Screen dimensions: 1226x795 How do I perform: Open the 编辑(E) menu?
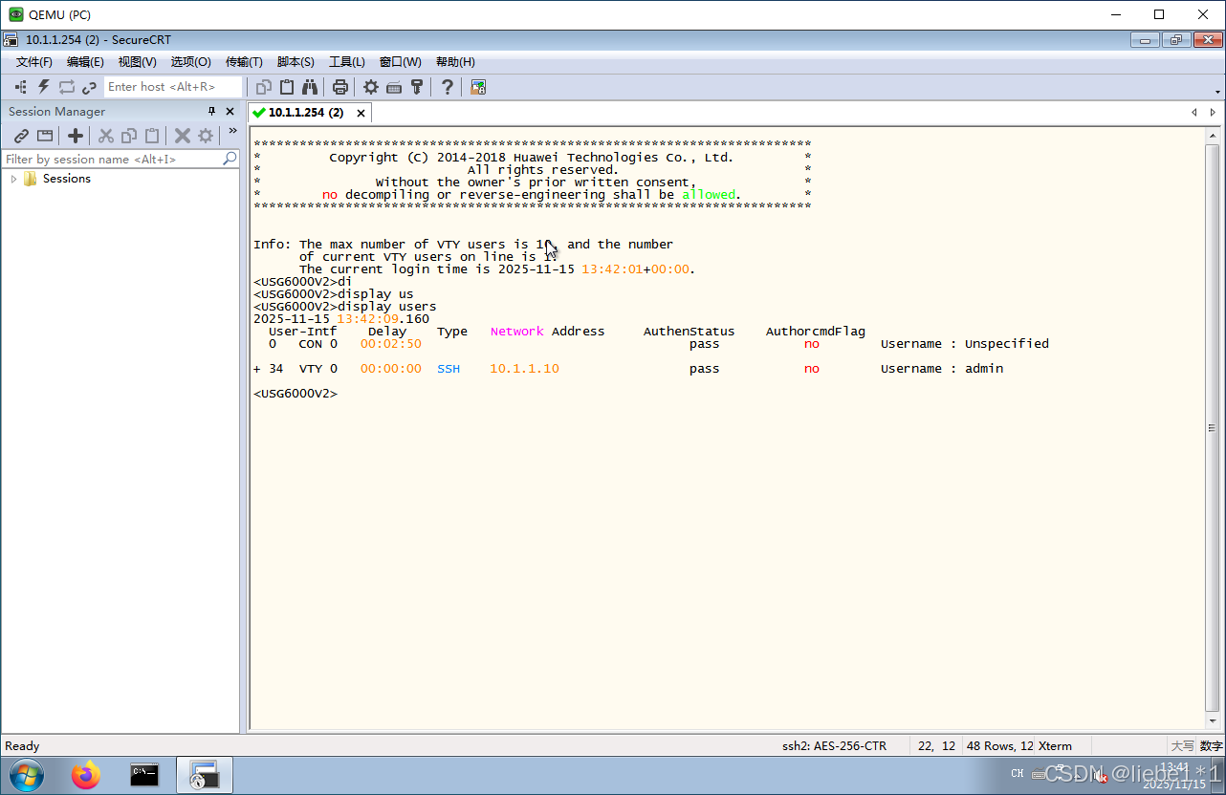[x=85, y=62]
